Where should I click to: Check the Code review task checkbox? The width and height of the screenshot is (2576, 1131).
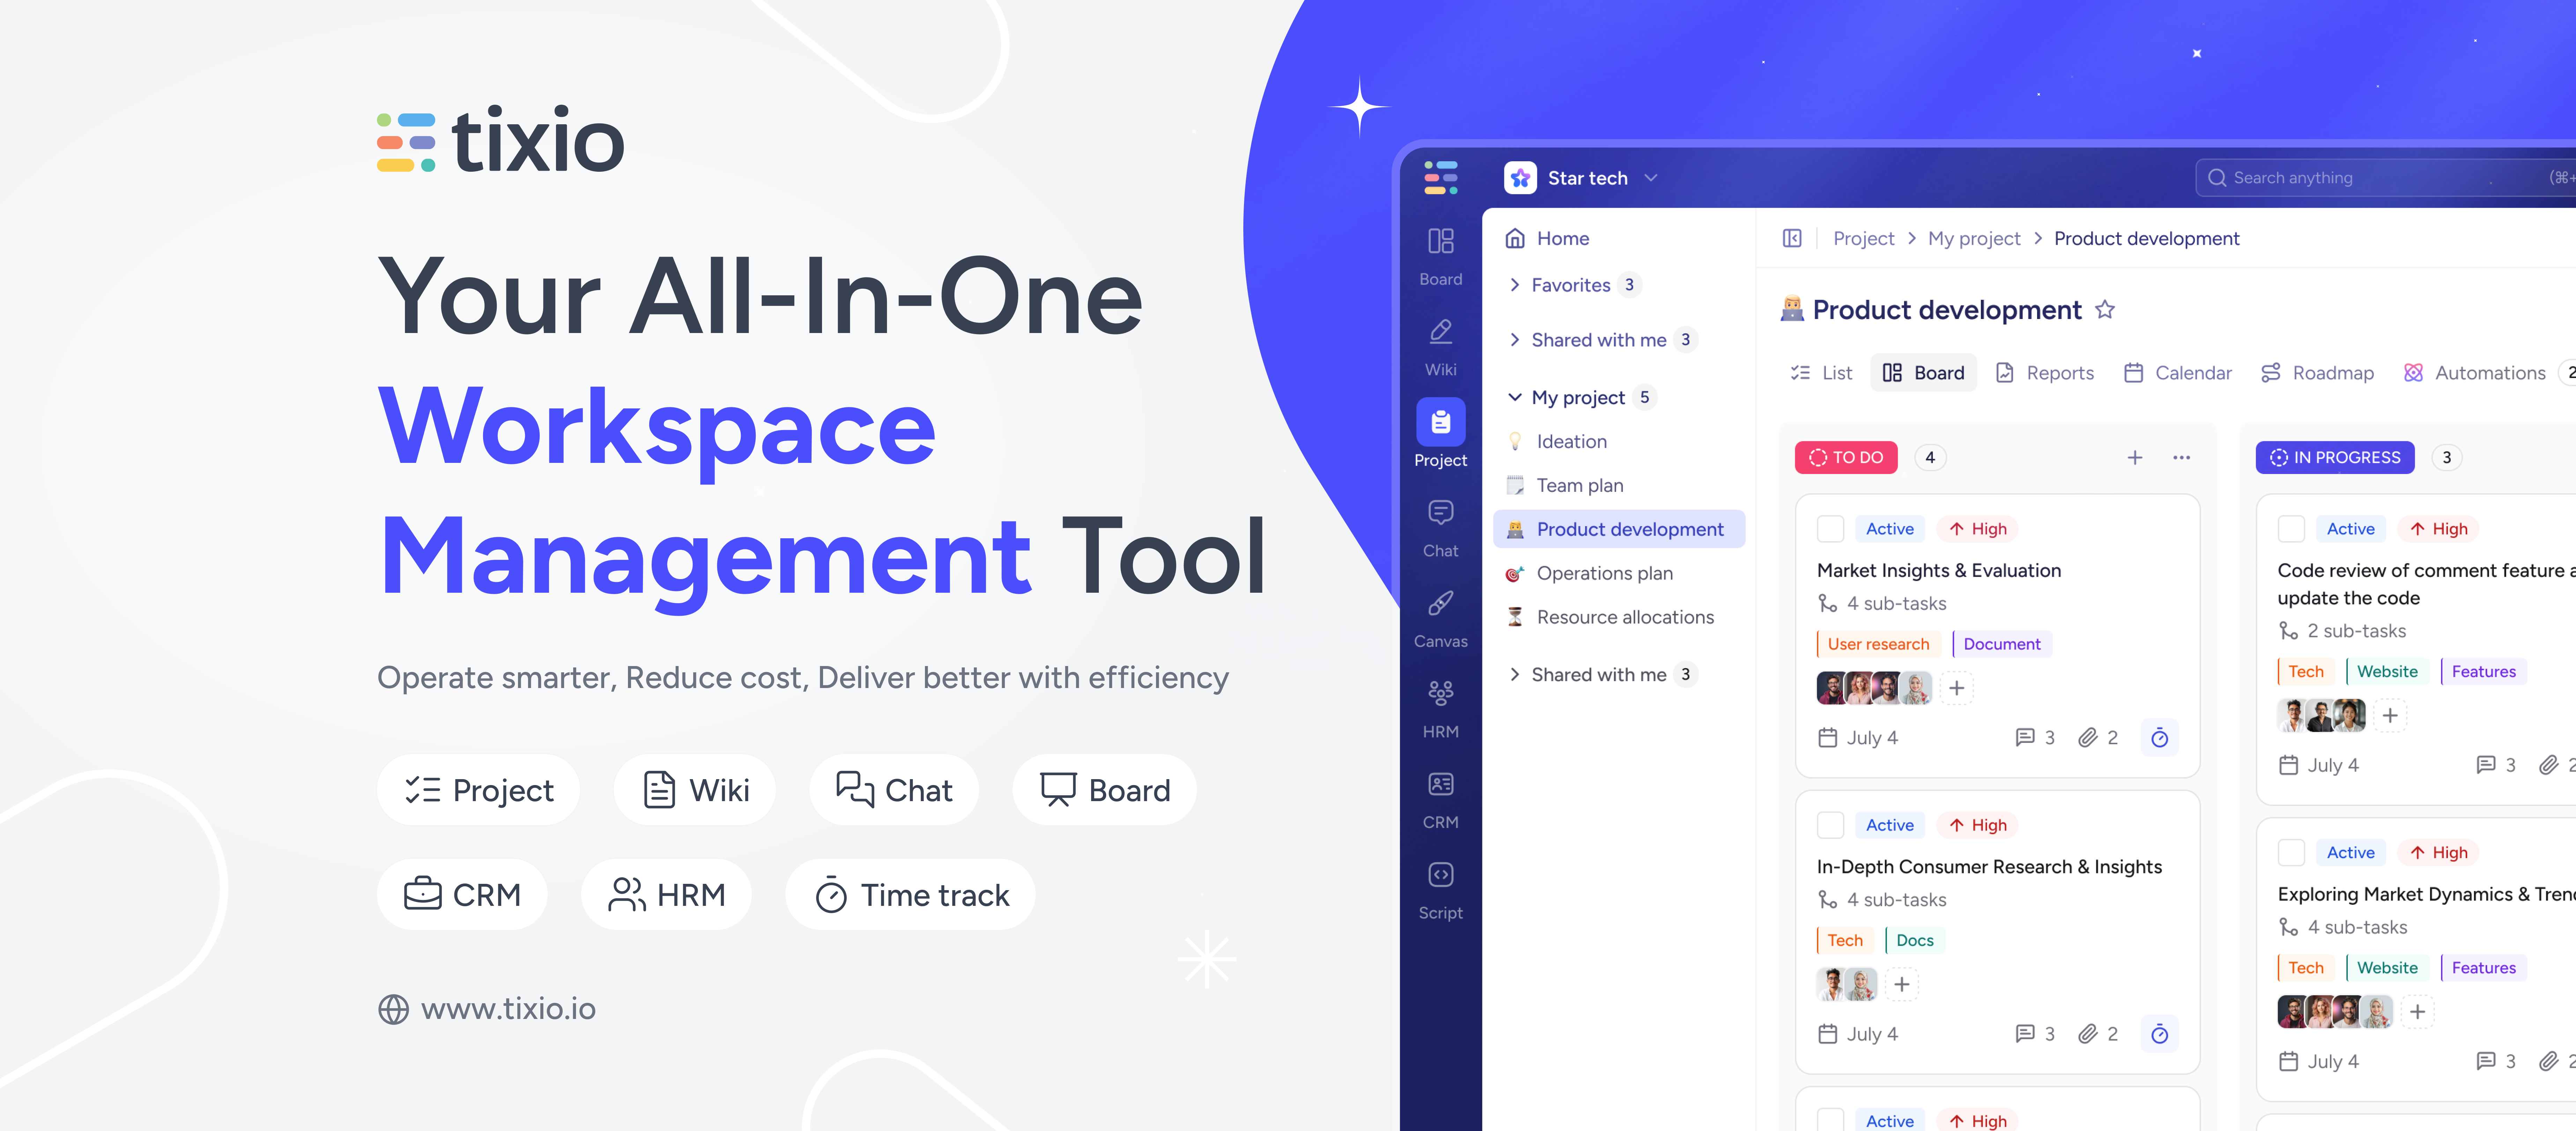pos(2291,529)
